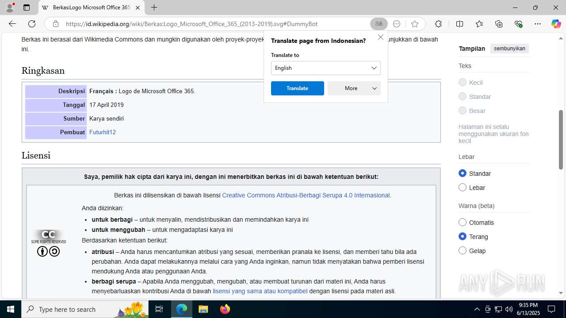566x318 pixels.
Task: Select the Lebar width option
Action: (463, 188)
